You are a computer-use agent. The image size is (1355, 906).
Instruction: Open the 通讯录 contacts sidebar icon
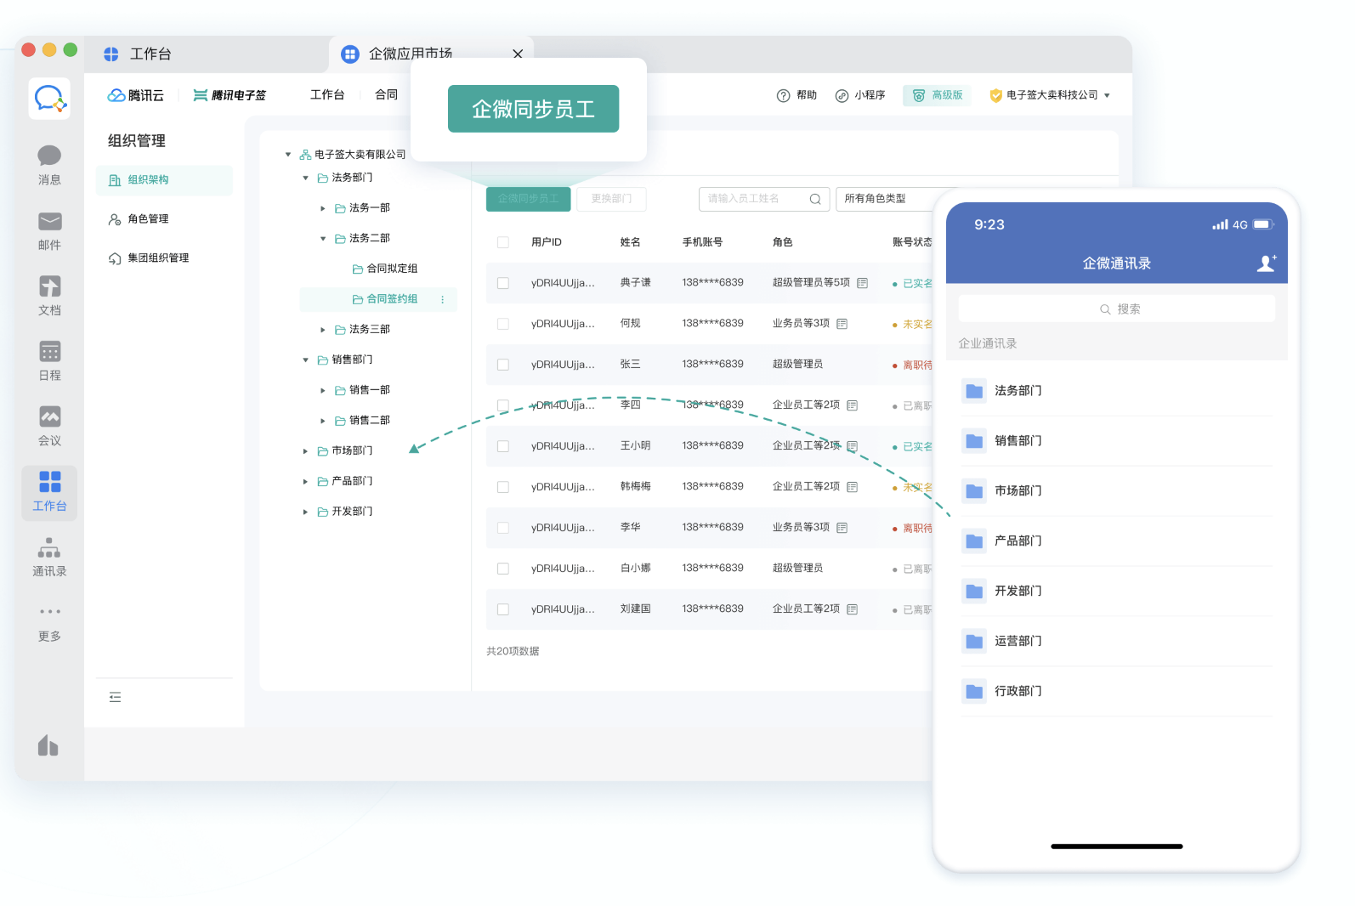click(49, 547)
